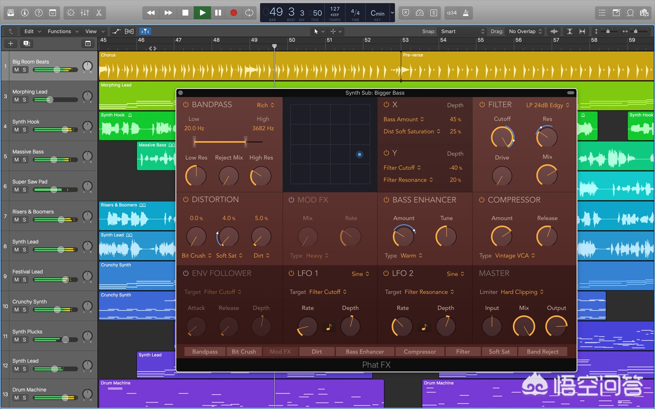Open the Bass Amount X target dropdown
This screenshot has height=409, width=655.
pyautogui.click(x=404, y=119)
